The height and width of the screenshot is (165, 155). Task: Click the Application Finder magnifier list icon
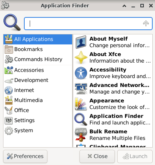tap(81, 119)
